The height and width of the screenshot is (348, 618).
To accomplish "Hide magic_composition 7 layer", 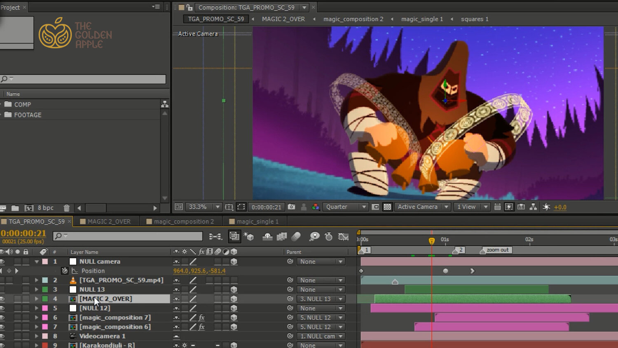I will (x=2, y=317).
